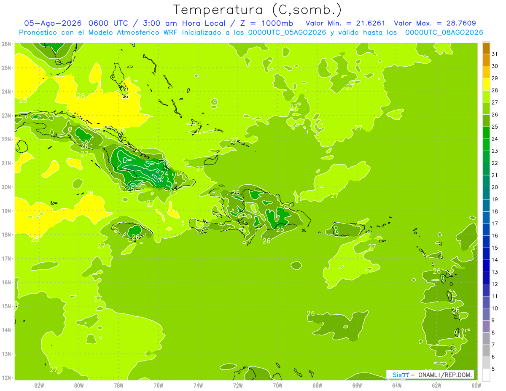Click the '64W' longitude label
This screenshot has width=506, height=391.
(396, 385)
